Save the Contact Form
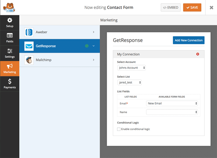217x158 pixels. click(x=192, y=7)
